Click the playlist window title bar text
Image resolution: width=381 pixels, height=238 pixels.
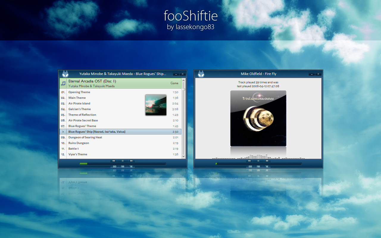pyautogui.click(x=123, y=74)
